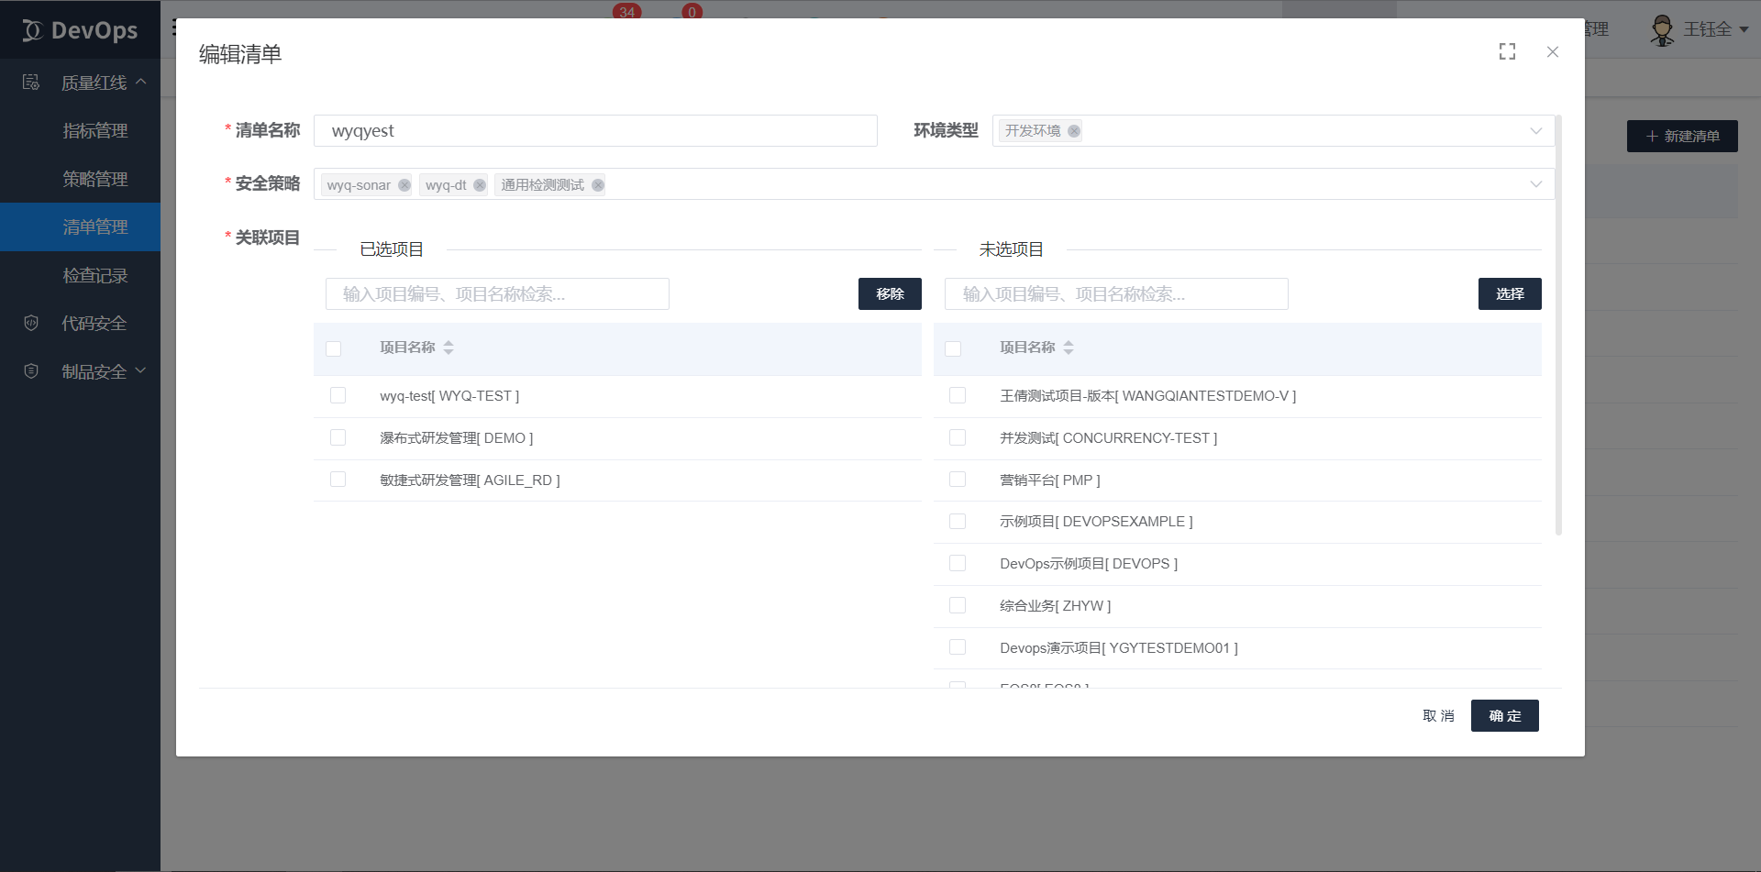Remove the wyq-sonar policy tag
Image resolution: width=1761 pixels, height=872 pixels.
tap(404, 184)
